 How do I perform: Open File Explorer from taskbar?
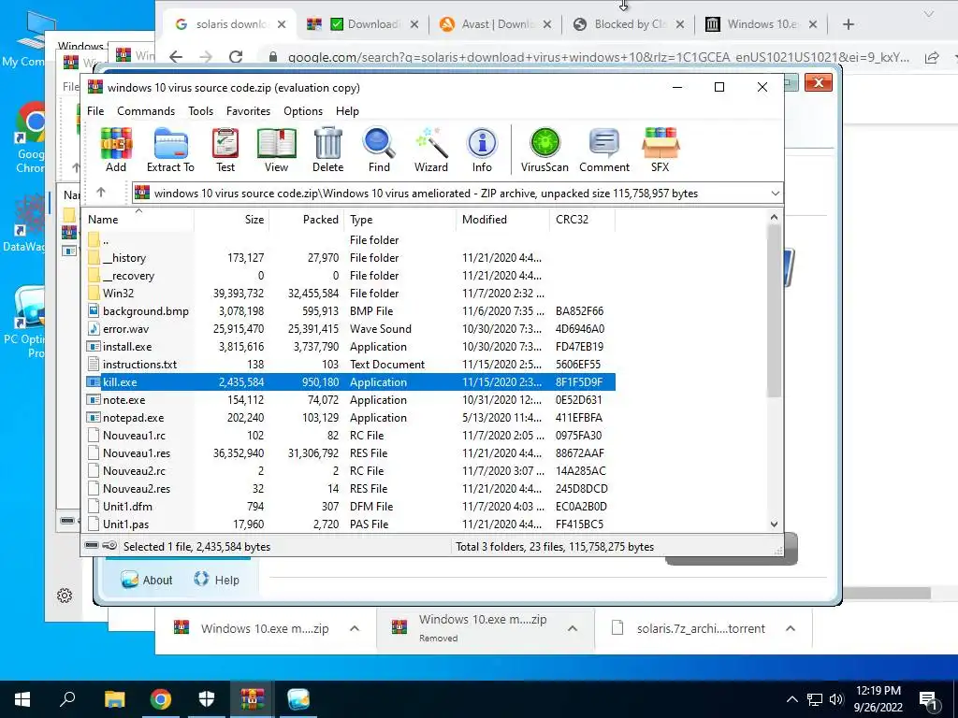[114, 699]
